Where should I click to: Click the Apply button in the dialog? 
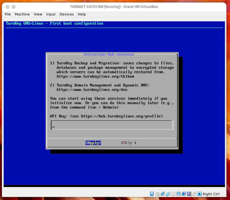tap(93, 142)
